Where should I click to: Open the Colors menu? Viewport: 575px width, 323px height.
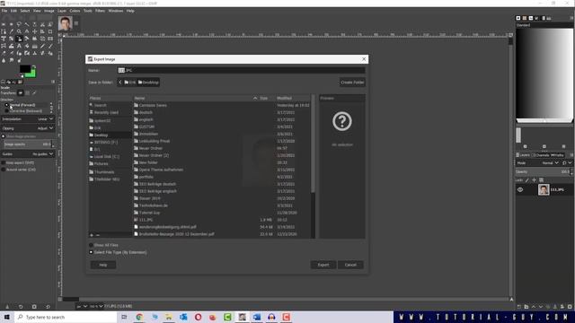(x=75, y=11)
